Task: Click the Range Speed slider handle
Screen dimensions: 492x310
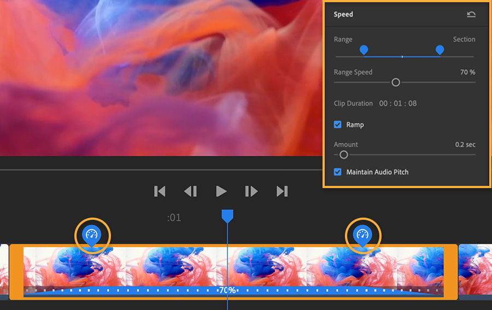Action: click(x=396, y=82)
